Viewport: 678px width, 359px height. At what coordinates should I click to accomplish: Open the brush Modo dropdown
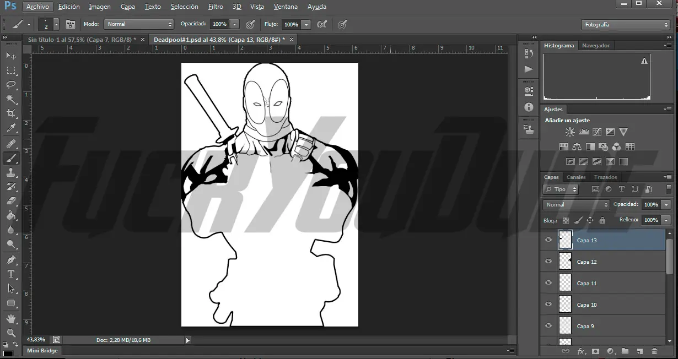139,24
